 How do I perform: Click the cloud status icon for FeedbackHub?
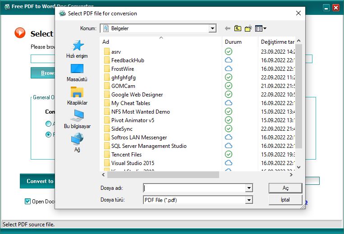[229, 60]
